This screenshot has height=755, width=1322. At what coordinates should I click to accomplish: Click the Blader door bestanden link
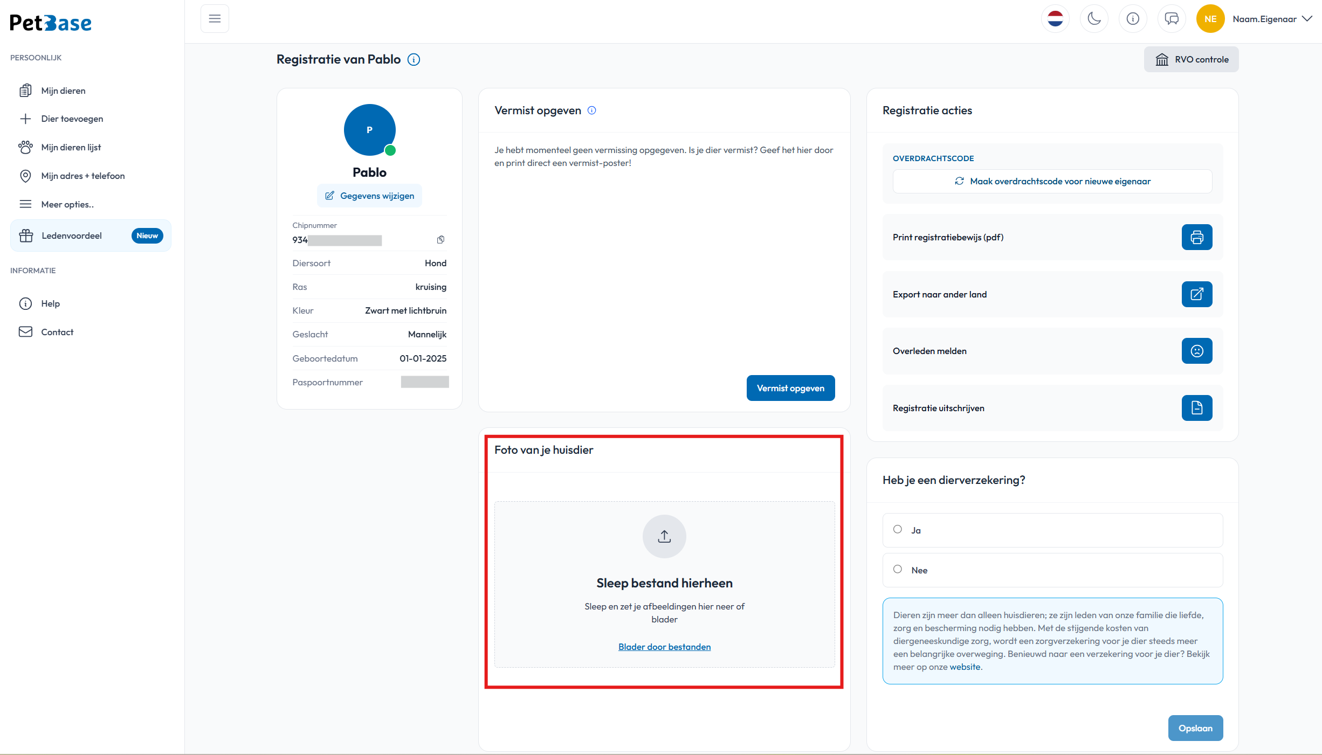tap(664, 647)
